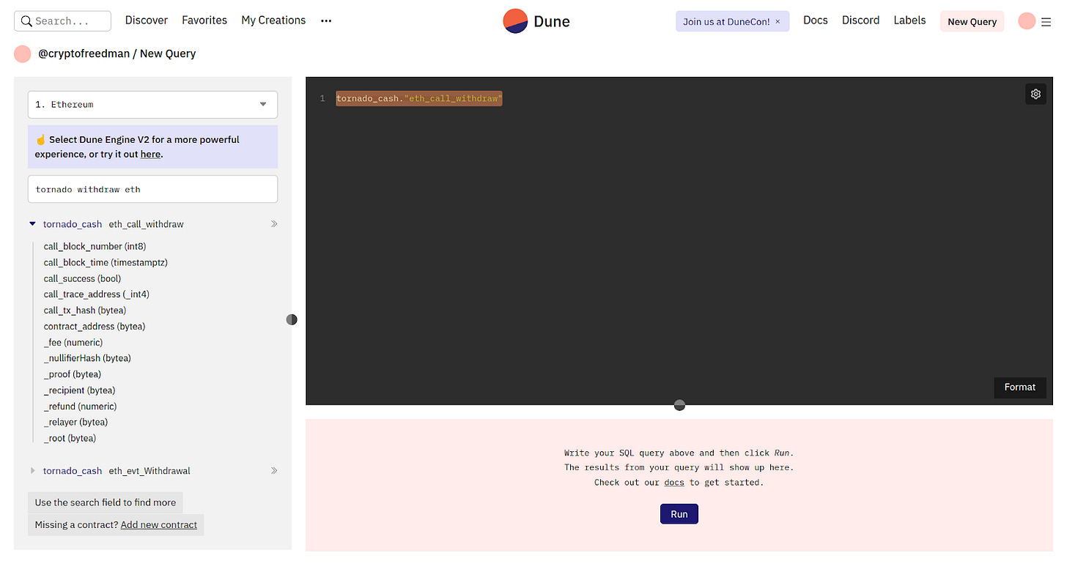The image size is (1067, 572).
Task: Select _nullifierHash (bytea) column
Action: pyautogui.click(x=87, y=358)
